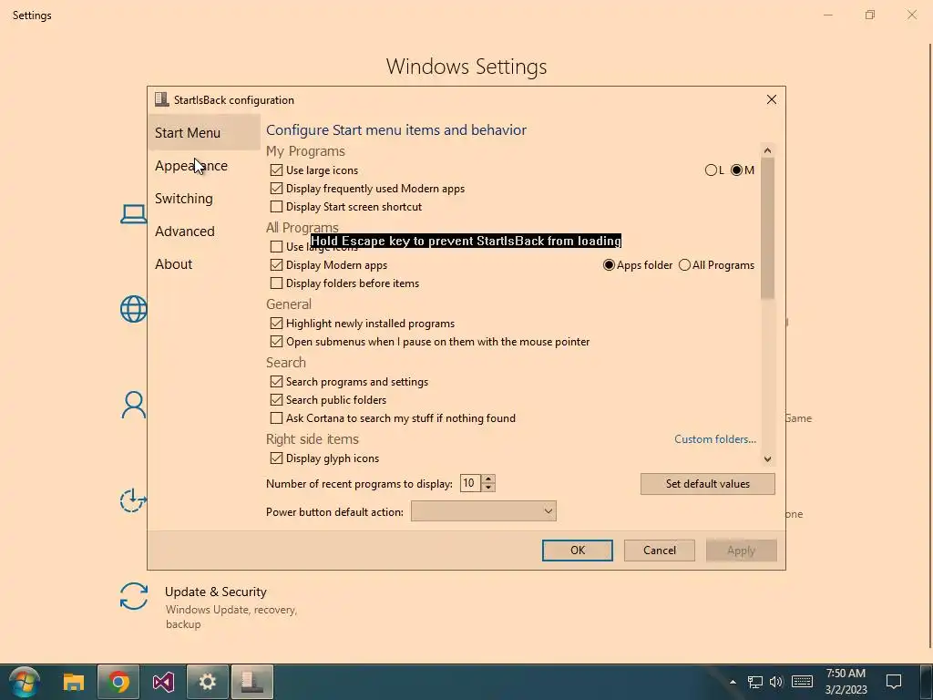Click the recent programs number field
933x700 pixels.
pos(471,483)
